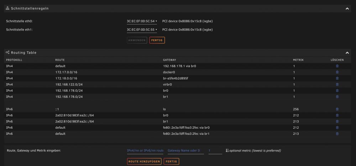356x166 pixels.
Task: Click the Schnittstellenregeln section title
Action: [x=30, y=9]
